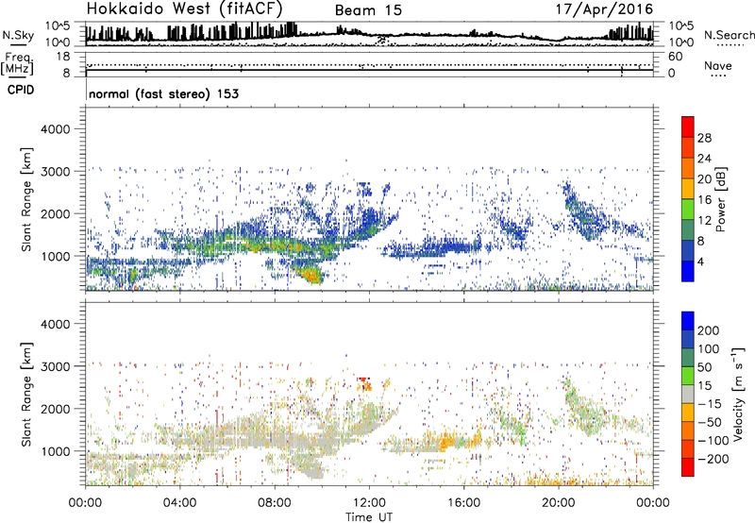Click the '-50' label on the Velocity colorbar
This screenshot has width=755, height=523.
(x=710, y=422)
